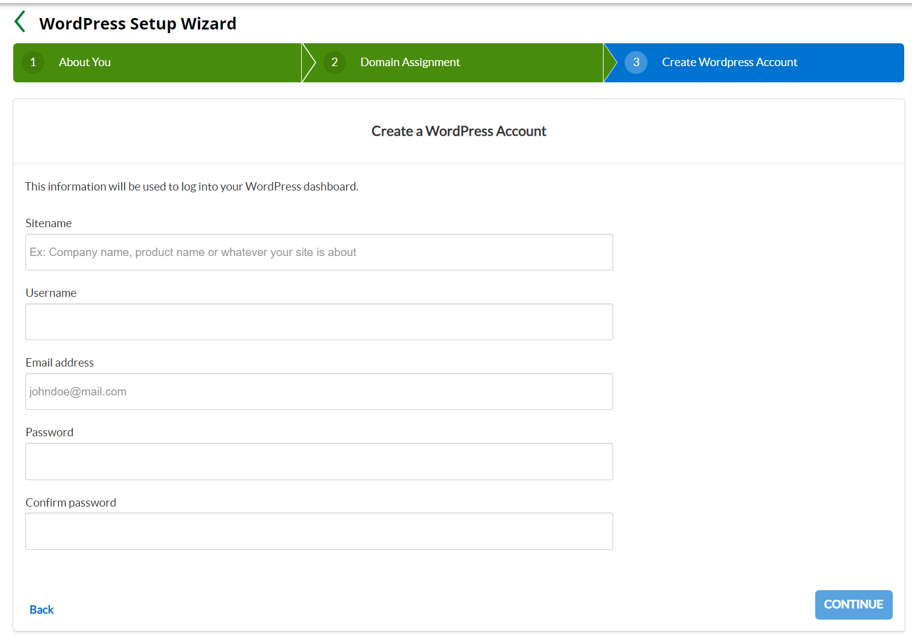Click the Sitename label
Viewport: 912px width, 634px height.
49,223
